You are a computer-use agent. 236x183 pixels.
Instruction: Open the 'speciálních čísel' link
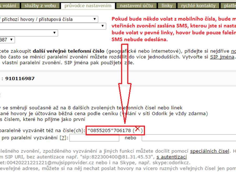click(x=210, y=151)
